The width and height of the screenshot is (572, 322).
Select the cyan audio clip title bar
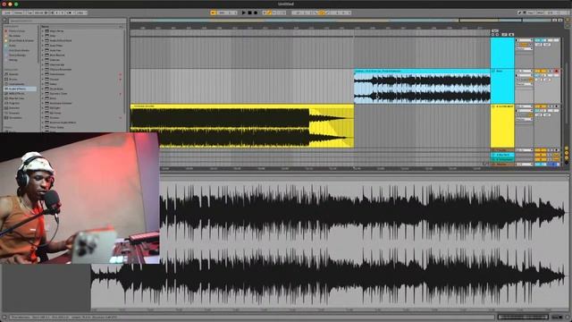pyautogui.click(x=422, y=71)
